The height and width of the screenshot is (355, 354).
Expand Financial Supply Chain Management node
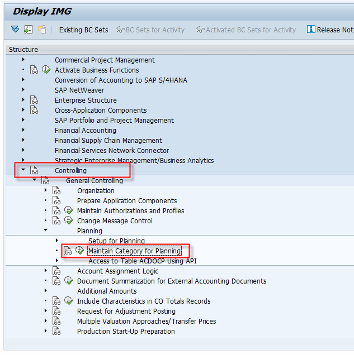coord(23,140)
